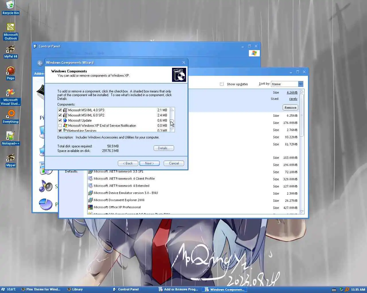Enable the Show updates checkbox

point(222,84)
